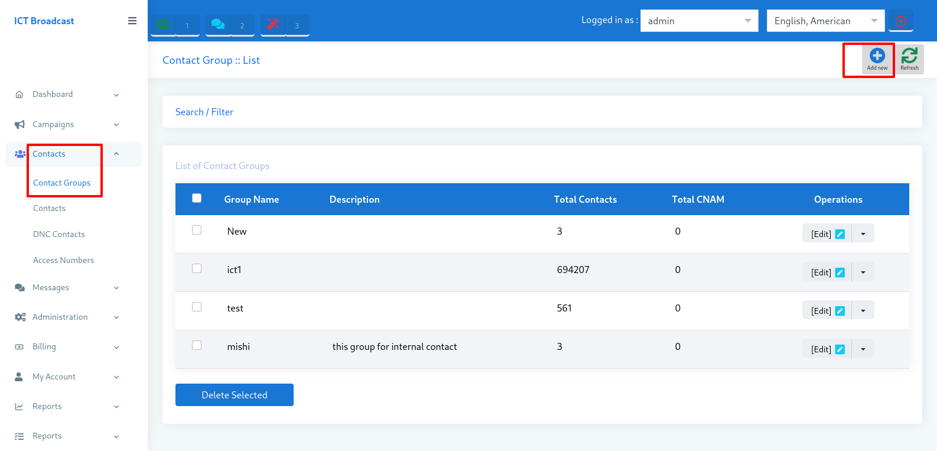Click the edit pencil icon for mishi

coord(840,349)
